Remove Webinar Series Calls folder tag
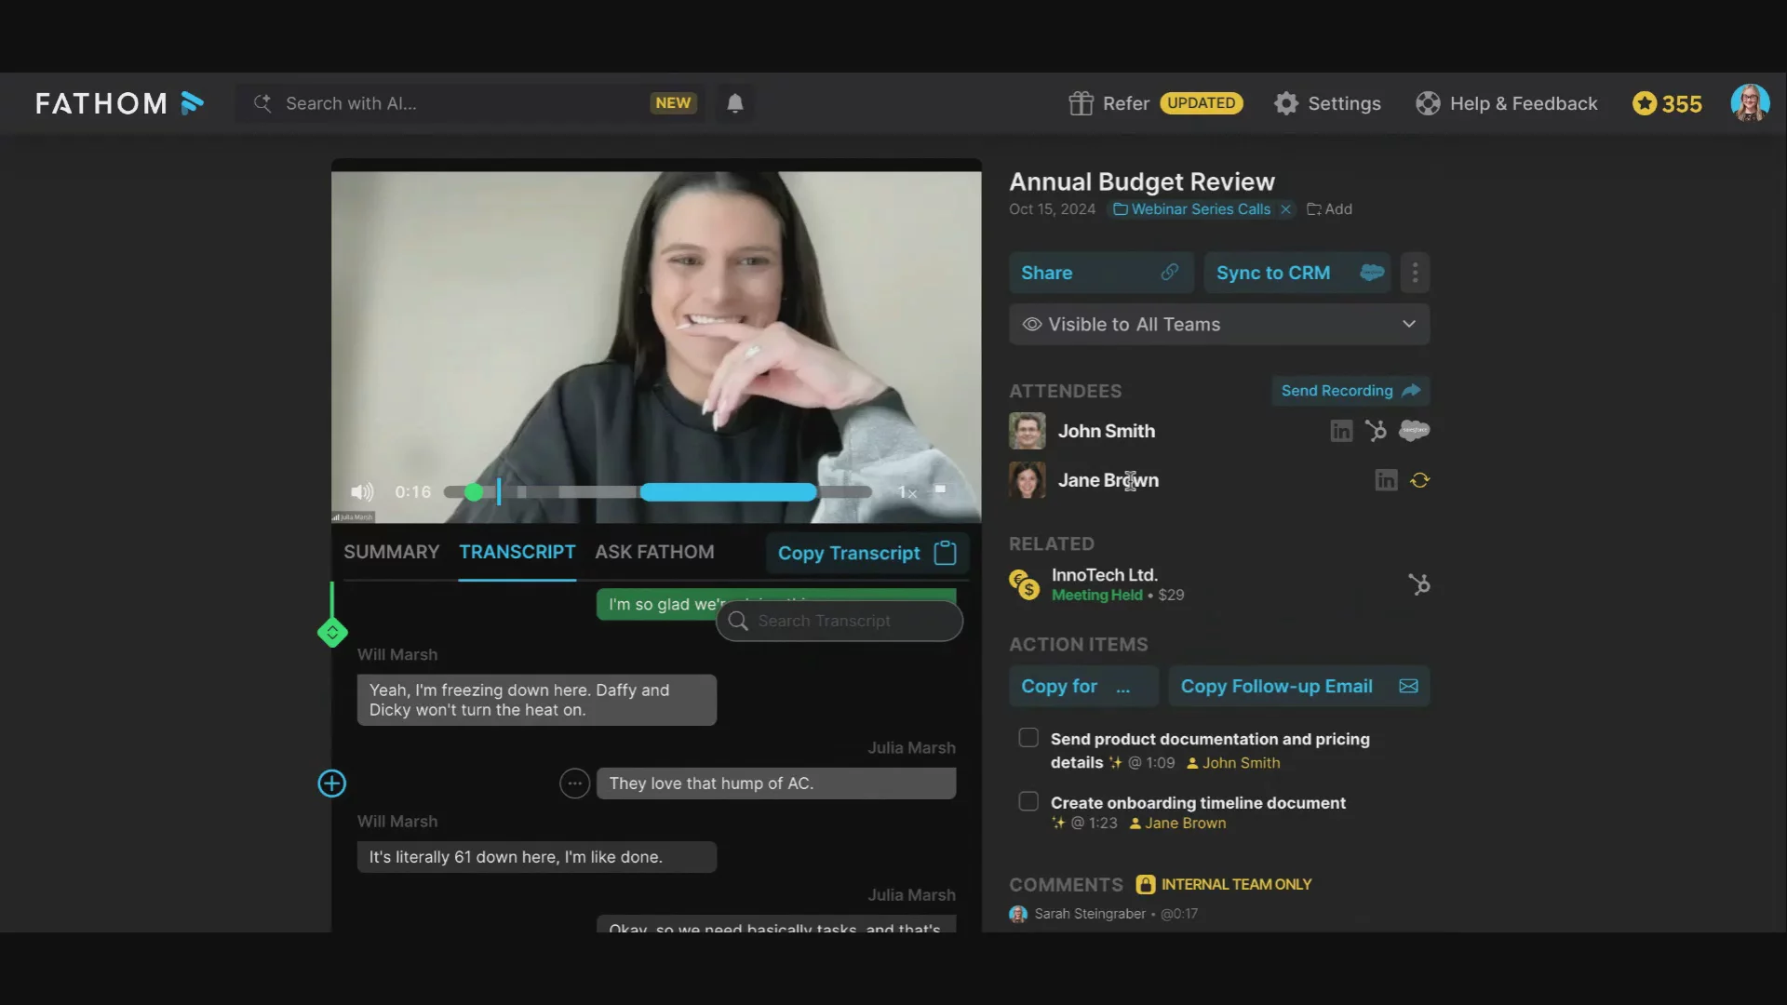This screenshot has height=1005, width=1787. coord(1285,209)
